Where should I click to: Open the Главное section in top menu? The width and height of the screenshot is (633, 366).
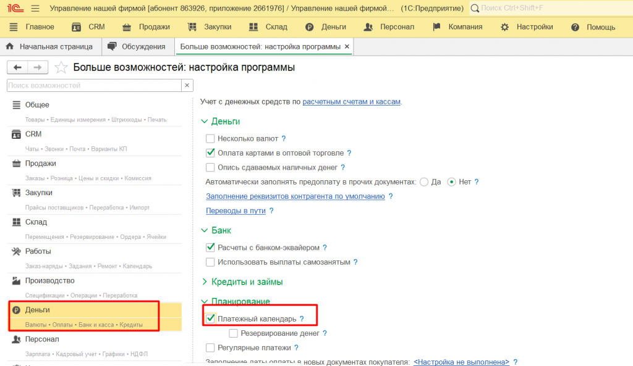coord(32,27)
